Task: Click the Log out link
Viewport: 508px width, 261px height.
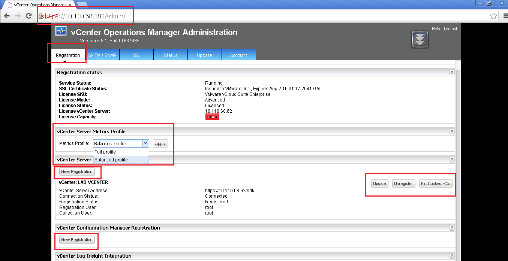Action: tap(451, 29)
